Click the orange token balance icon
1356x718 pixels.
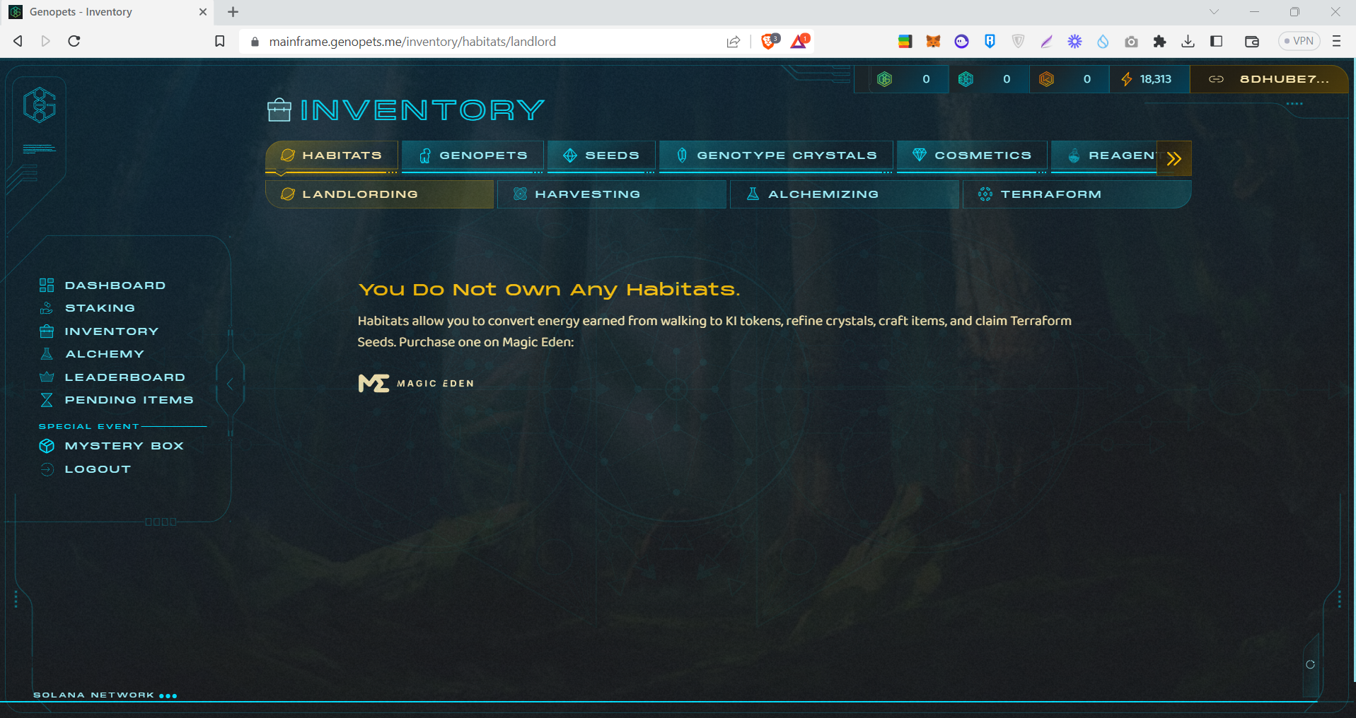(x=1046, y=79)
